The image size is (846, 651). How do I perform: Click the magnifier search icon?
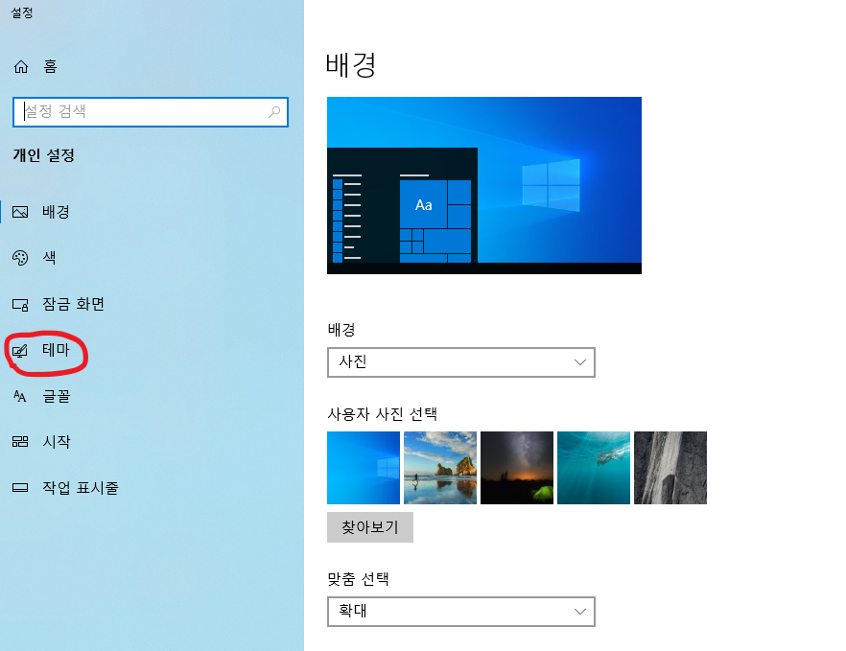[274, 111]
